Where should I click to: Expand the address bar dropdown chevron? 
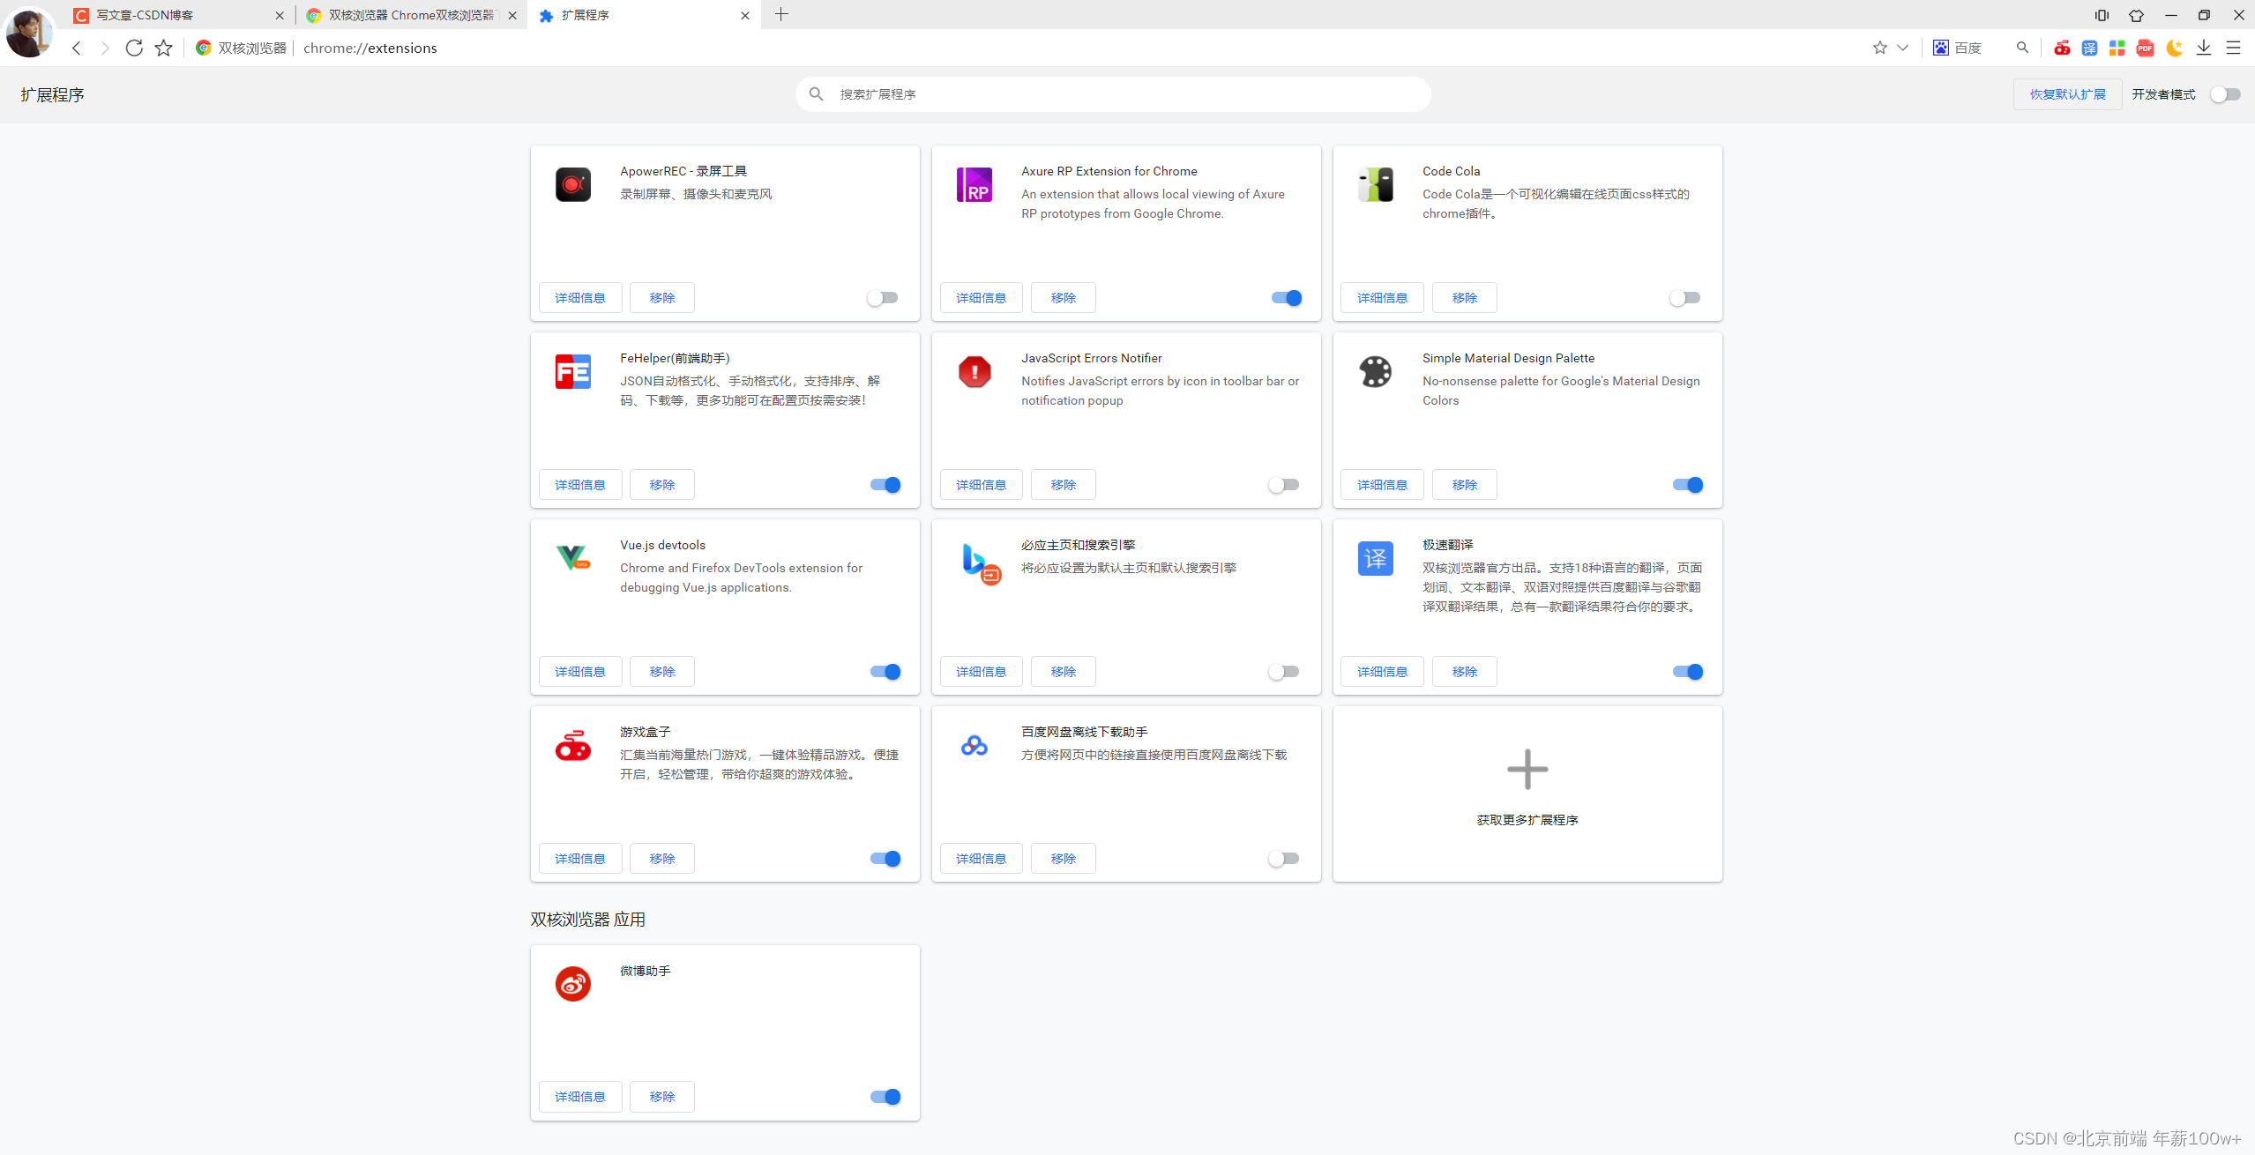(x=1902, y=48)
